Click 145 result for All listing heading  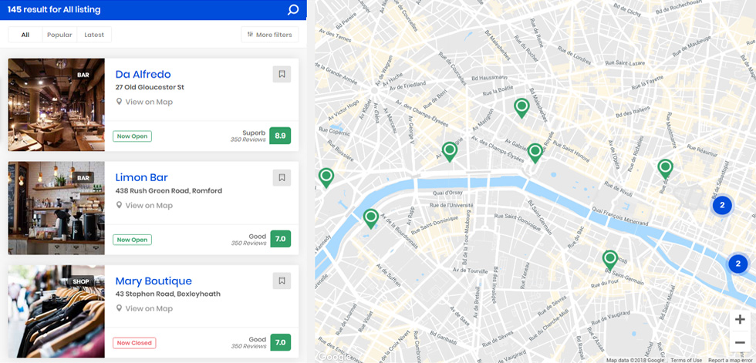[54, 9]
